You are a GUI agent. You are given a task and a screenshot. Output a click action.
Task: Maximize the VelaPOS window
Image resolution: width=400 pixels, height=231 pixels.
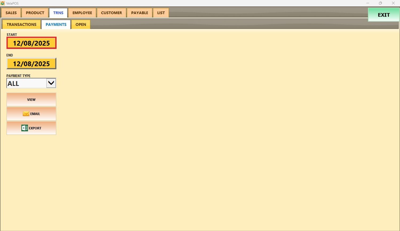380,3
